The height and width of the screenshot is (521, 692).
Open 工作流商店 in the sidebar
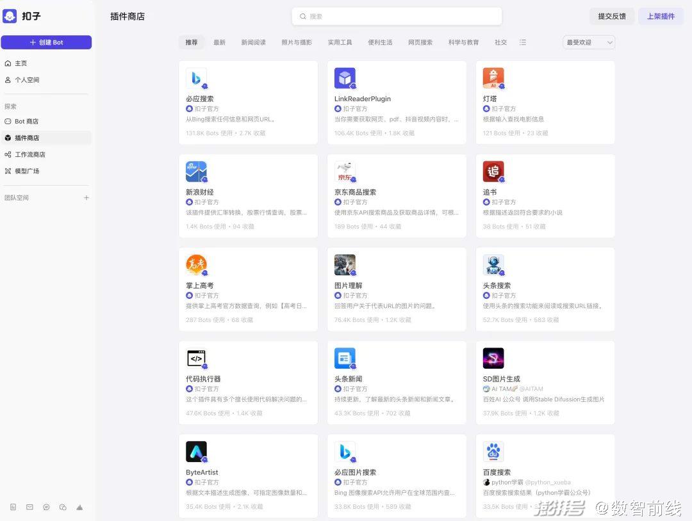[x=30, y=154]
